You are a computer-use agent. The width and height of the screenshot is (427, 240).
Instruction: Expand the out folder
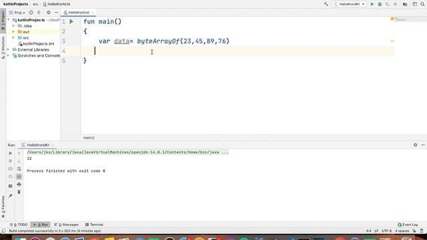[13, 32]
